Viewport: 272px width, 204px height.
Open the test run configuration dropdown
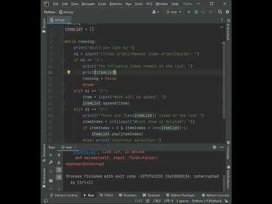point(173,12)
